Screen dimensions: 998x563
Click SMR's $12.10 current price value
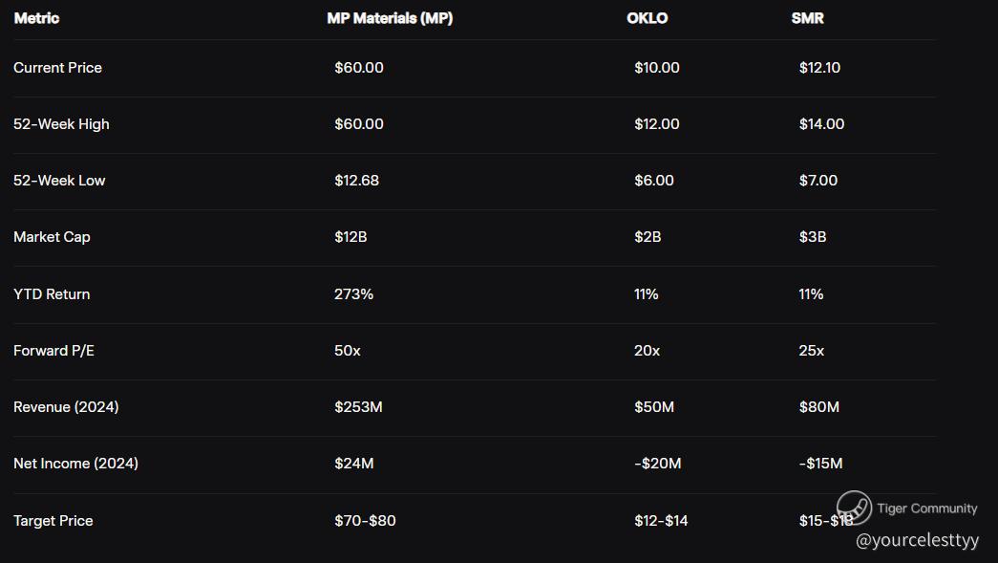pyautogui.click(x=819, y=68)
